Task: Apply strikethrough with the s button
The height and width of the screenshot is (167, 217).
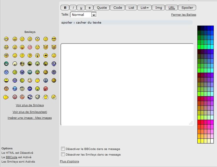Action: pyautogui.click(x=90, y=8)
